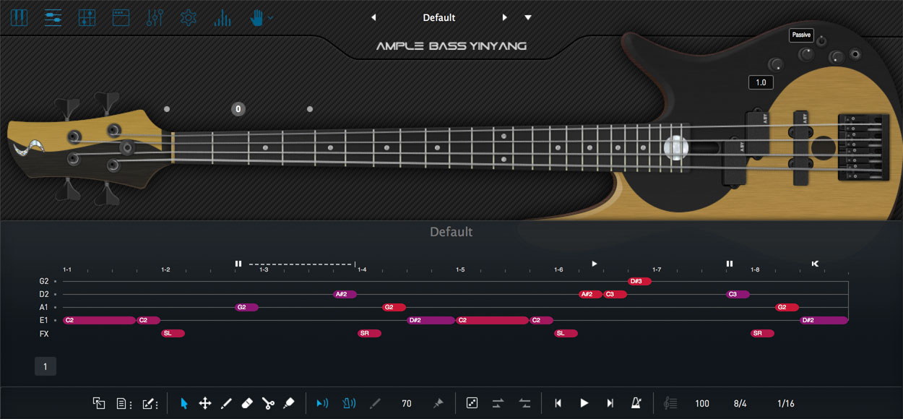Select the move tool
The height and width of the screenshot is (419, 903).
(x=204, y=403)
